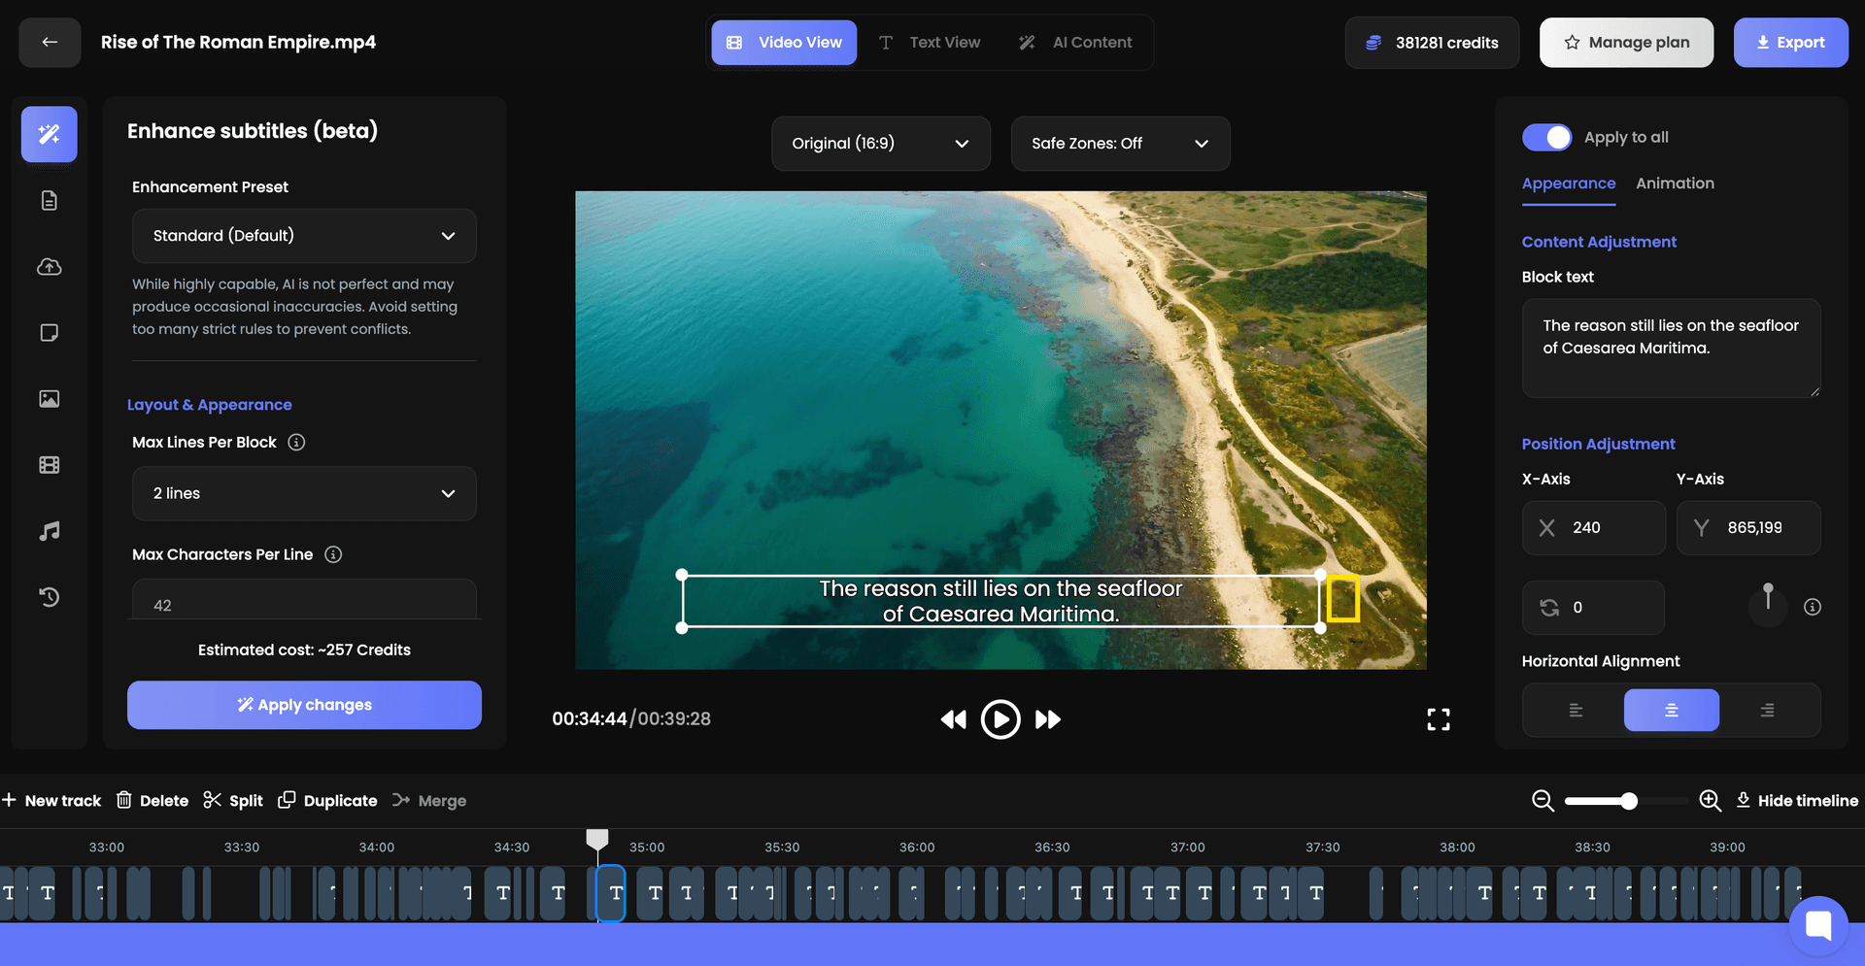Screen dimensions: 1865x966
Task: Expand the Standard (Default) preset dropdown
Action: pos(304,236)
